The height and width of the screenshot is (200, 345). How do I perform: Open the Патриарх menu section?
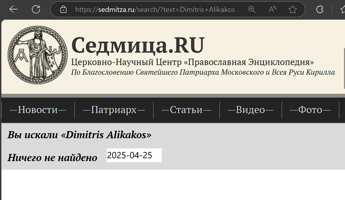113,110
